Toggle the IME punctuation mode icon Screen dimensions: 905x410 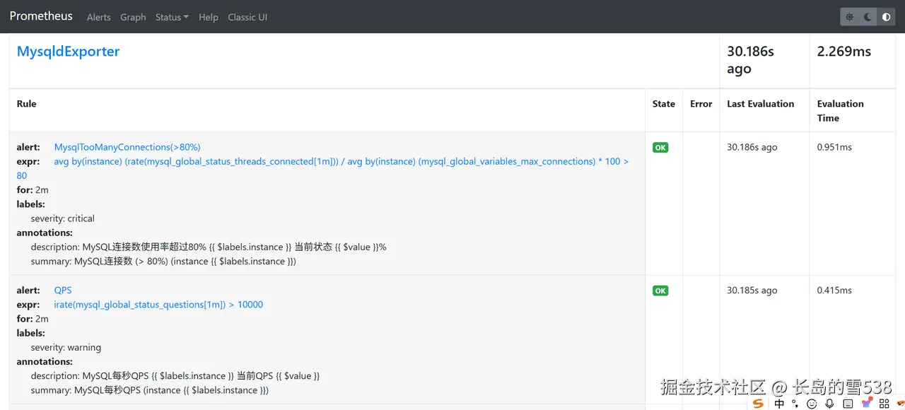point(795,404)
